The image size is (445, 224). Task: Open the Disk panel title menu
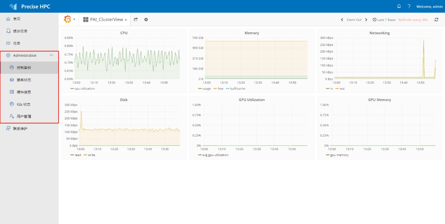pyautogui.click(x=124, y=100)
